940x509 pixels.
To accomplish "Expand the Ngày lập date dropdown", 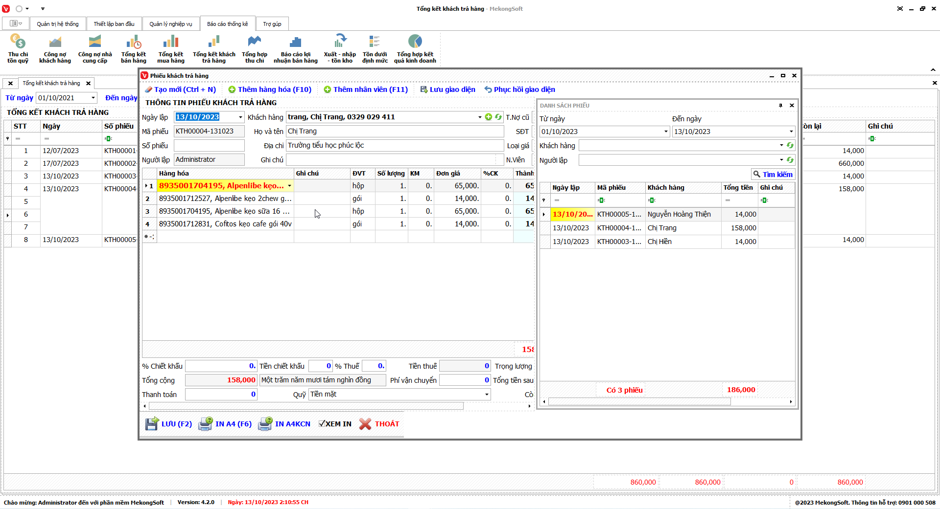I will (240, 117).
